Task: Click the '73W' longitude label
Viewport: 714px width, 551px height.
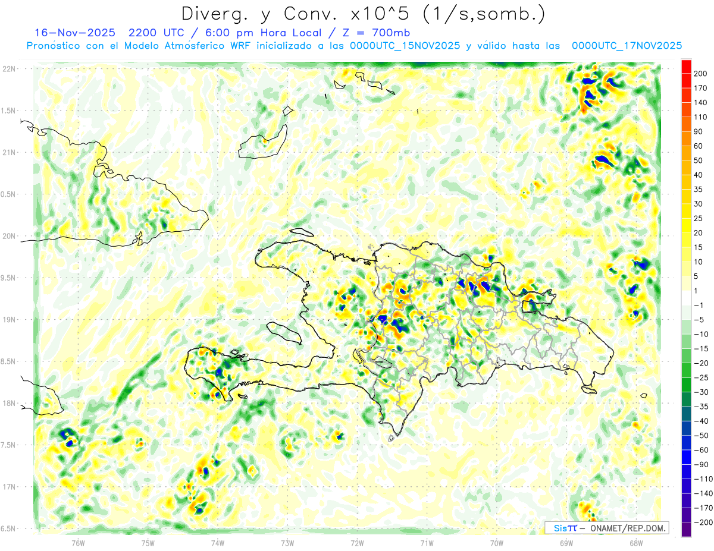Action: [x=287, y=543]
